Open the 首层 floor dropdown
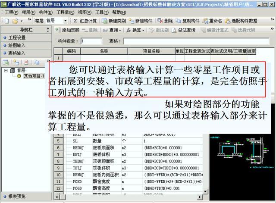276x203 pixels. point(65,21)
